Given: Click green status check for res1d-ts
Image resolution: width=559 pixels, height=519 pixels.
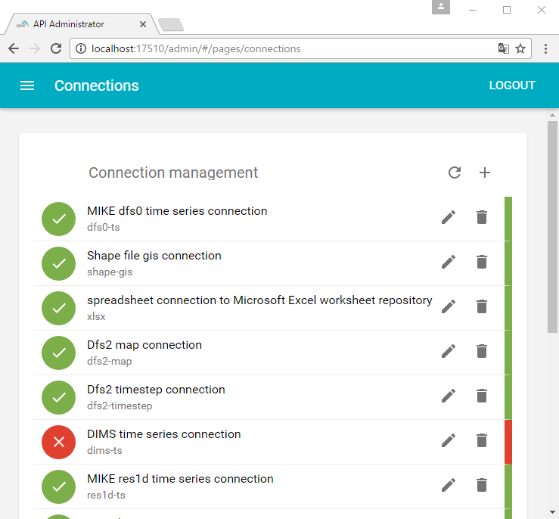Looking at the screenshot, I should pos(58,486).
